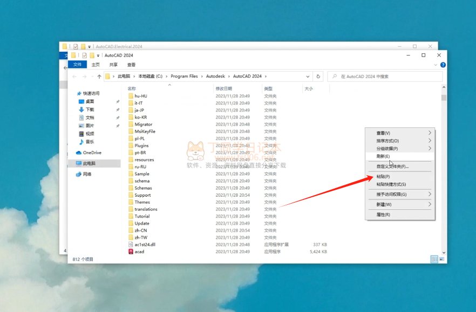Click the refresh button in address bar
The height and width of the screenshot is (312, 476).
tap(318, 77)
